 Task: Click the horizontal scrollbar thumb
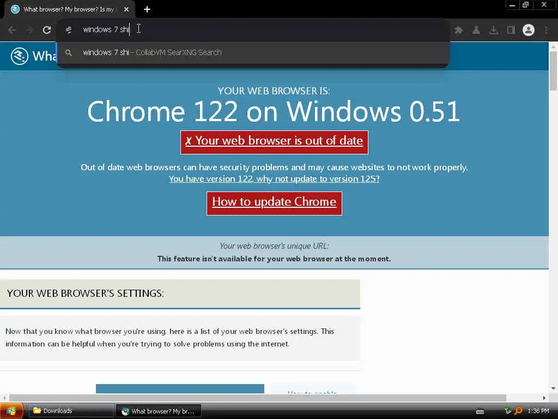pos(258,398)
